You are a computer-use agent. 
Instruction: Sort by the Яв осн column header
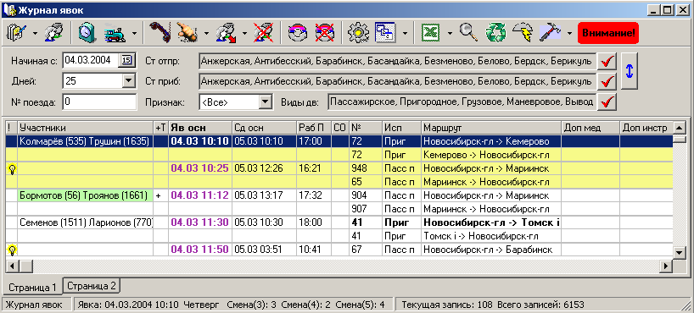(200, 128)
